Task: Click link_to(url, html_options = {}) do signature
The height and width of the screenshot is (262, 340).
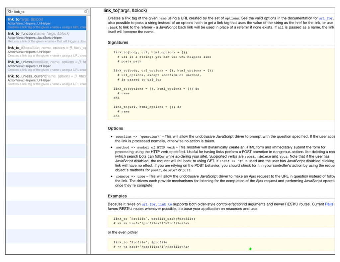Action: click(x=147, y=107)
